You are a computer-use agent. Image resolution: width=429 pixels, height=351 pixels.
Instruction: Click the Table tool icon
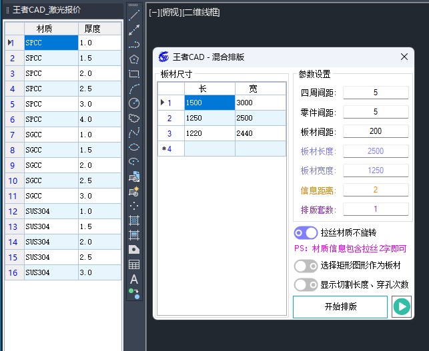tap(134, 264)
